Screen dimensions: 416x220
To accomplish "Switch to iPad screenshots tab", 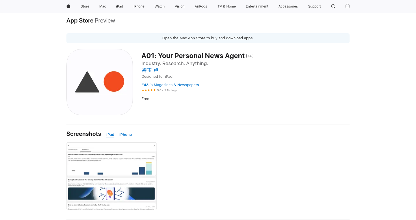I will coord(110,135).
